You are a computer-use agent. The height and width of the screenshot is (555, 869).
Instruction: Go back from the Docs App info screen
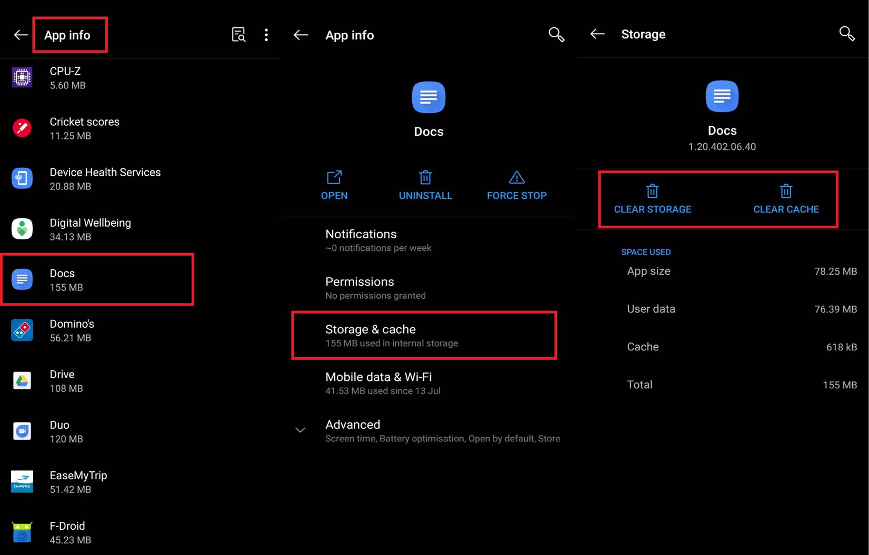[x=301, y=35]
